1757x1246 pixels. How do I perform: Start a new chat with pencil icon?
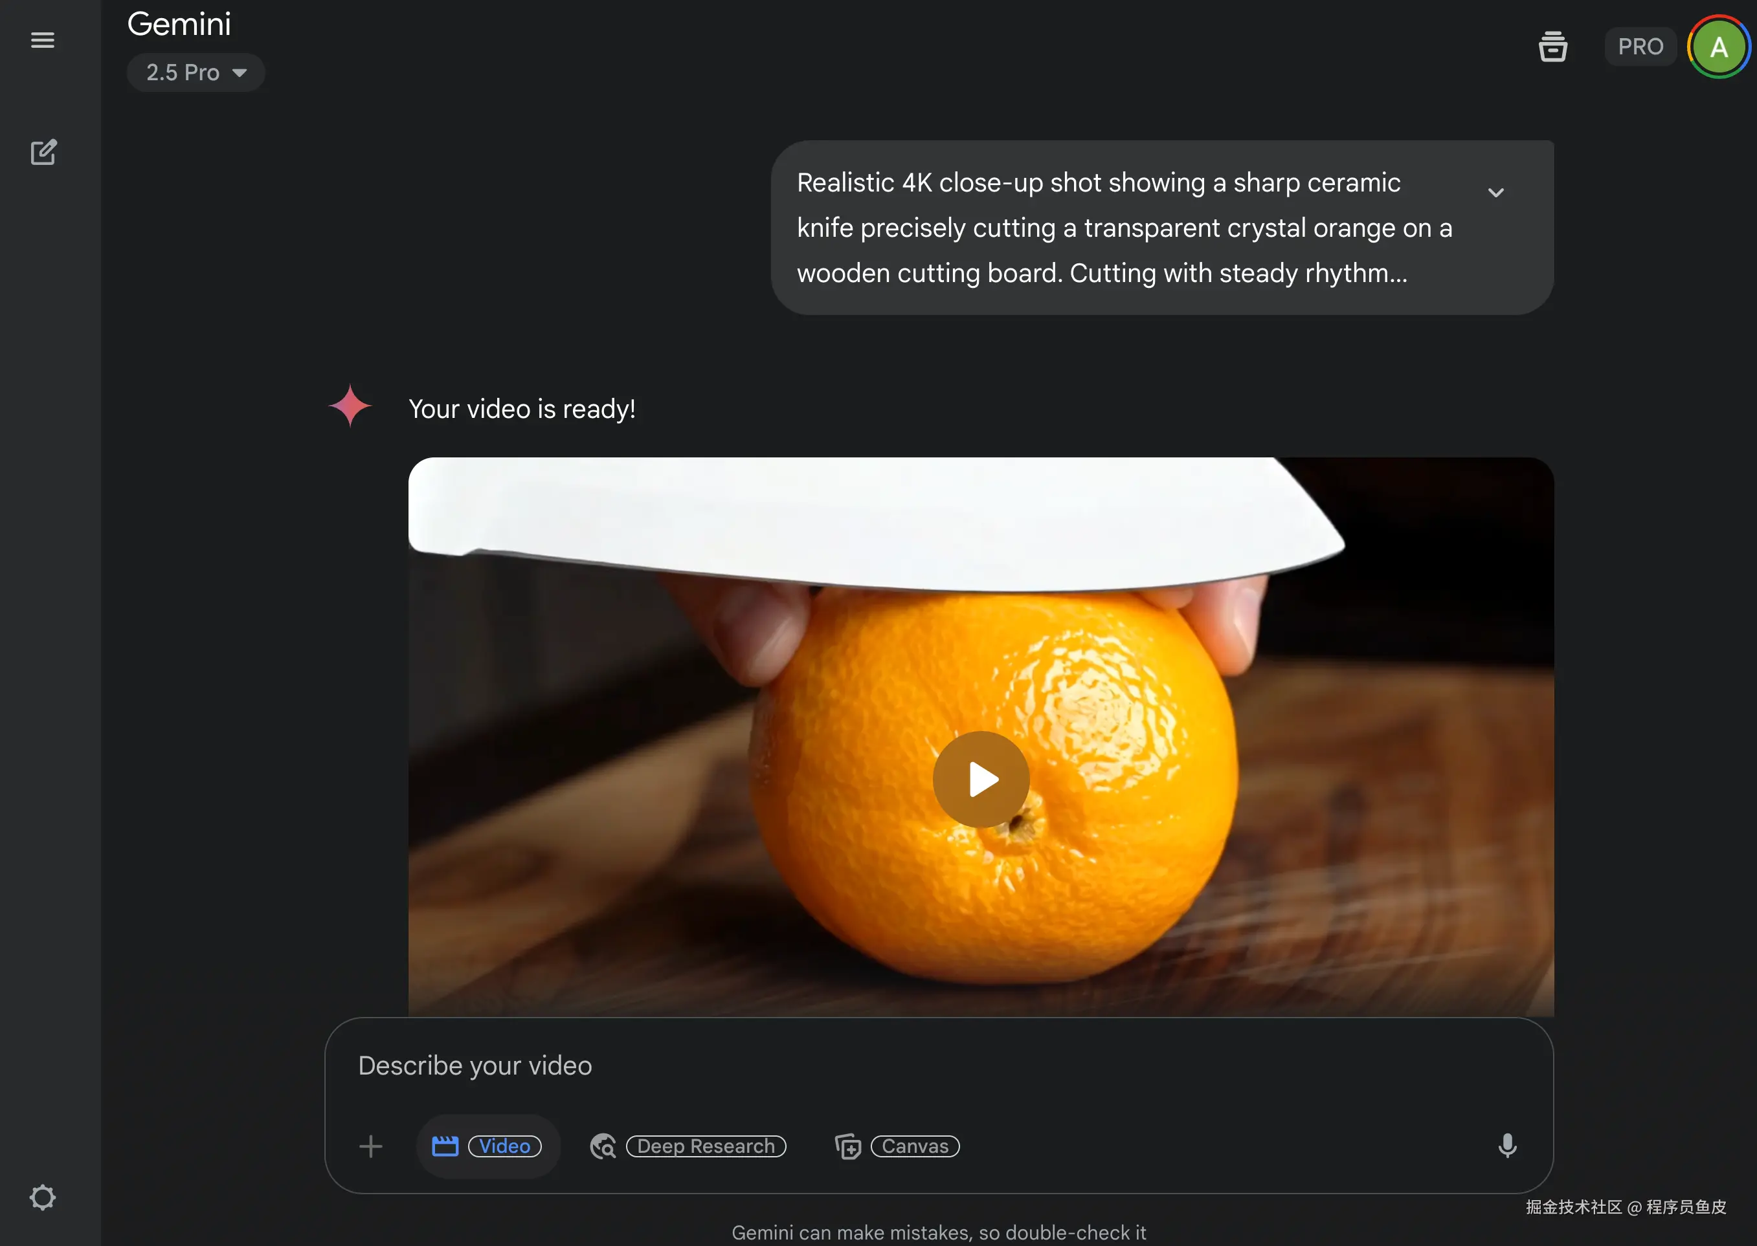43,152
